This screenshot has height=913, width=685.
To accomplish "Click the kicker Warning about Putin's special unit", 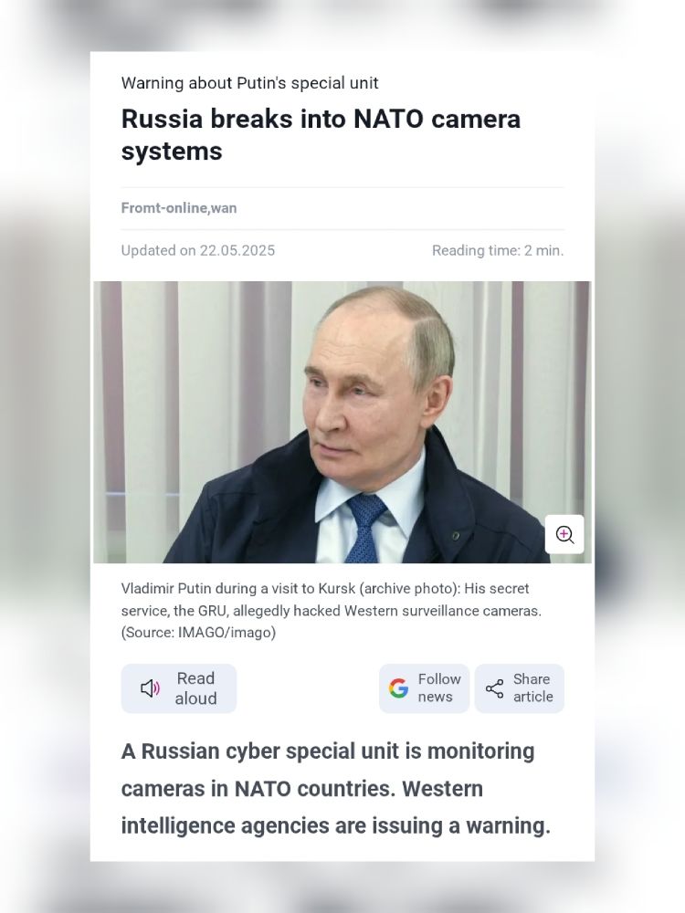I will click(250, 83).
